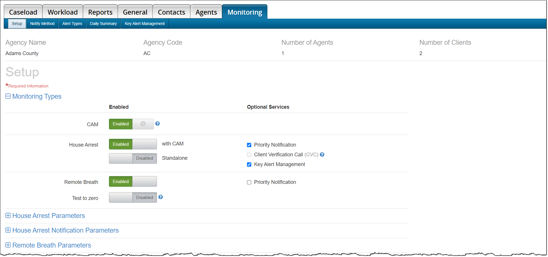Expand the Remote Breath Parameters section
This screenshot has width=548, height=257.
pyautogui.click(x=52, y=245)
